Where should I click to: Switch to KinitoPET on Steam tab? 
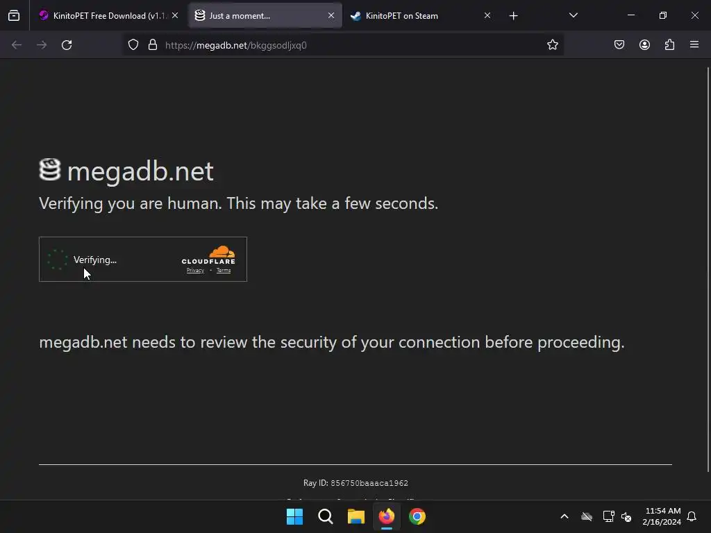coord(421,16)
